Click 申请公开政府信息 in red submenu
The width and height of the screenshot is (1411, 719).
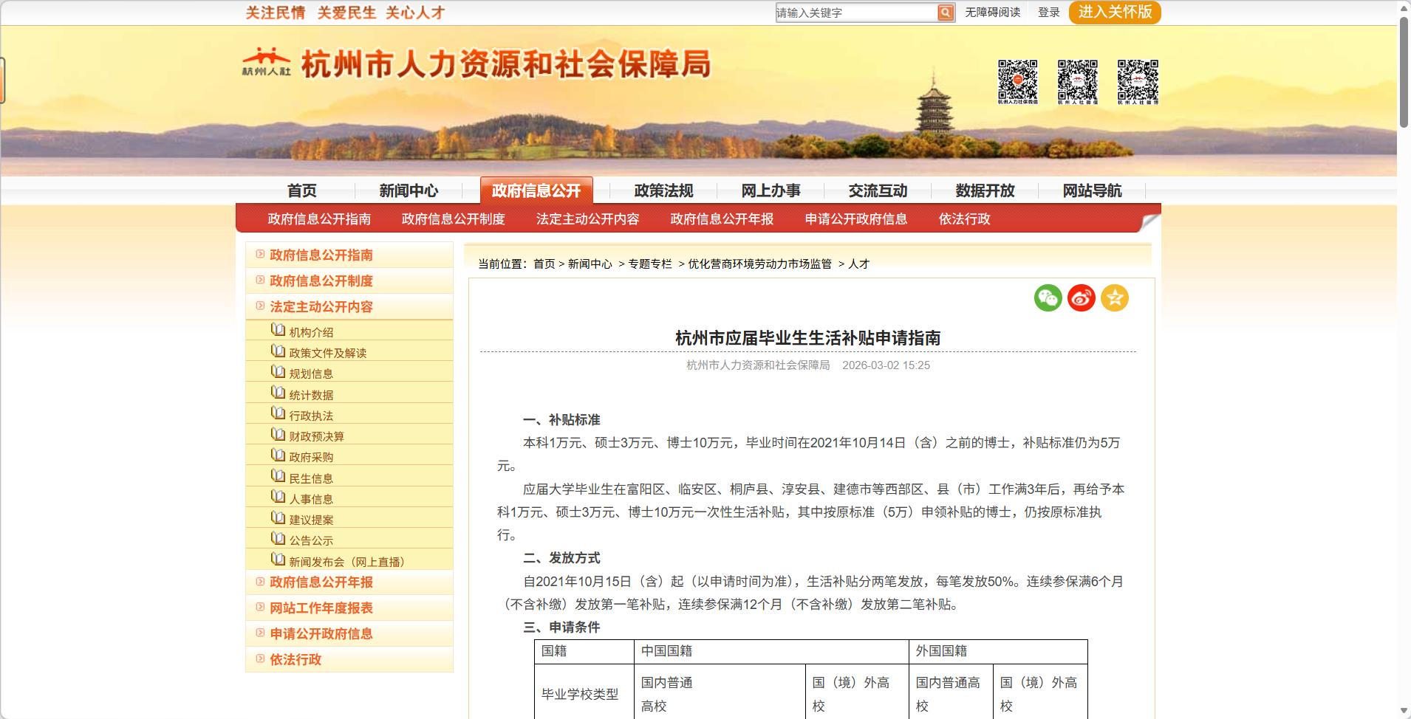coord(856,219)
